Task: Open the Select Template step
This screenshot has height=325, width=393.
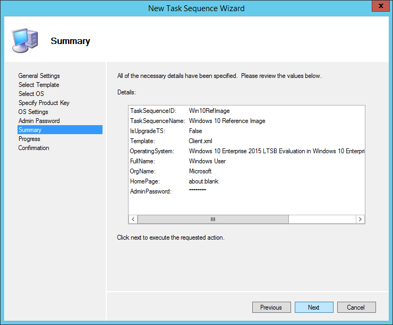Action: (x=39, y=85)
